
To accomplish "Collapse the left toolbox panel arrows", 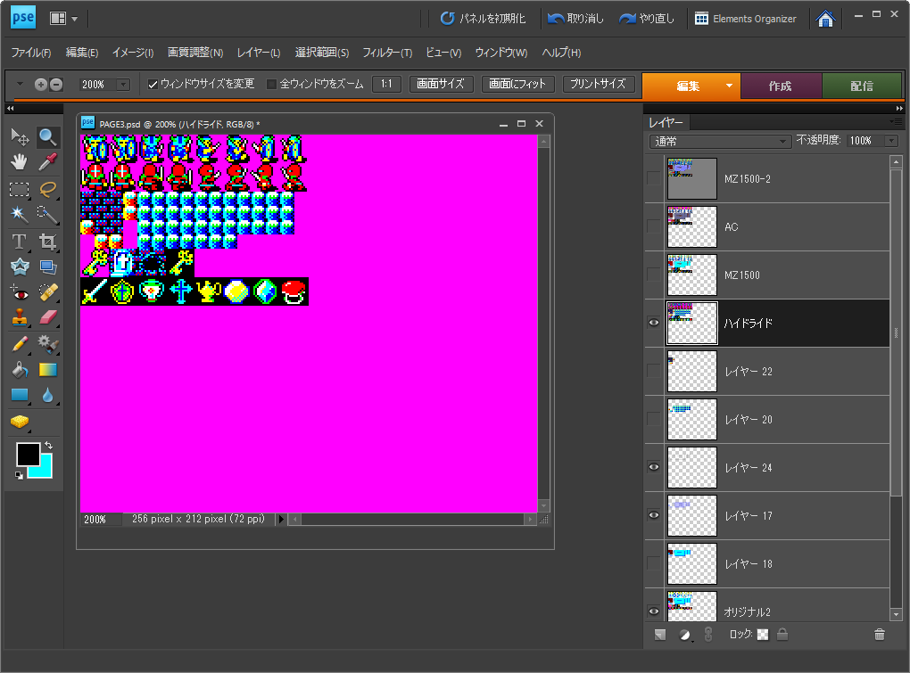I will (11, 109).
